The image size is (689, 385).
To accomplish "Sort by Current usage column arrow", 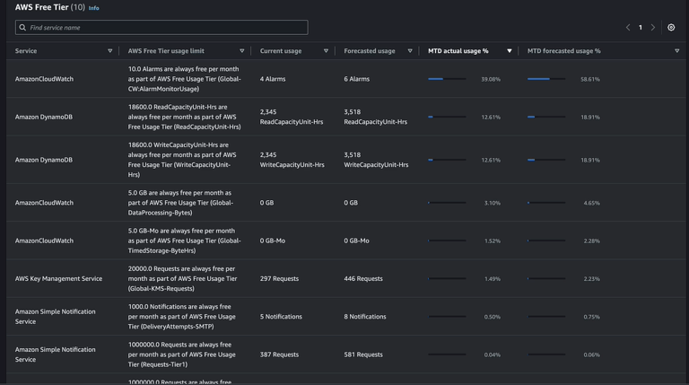I will coord(326,51).
